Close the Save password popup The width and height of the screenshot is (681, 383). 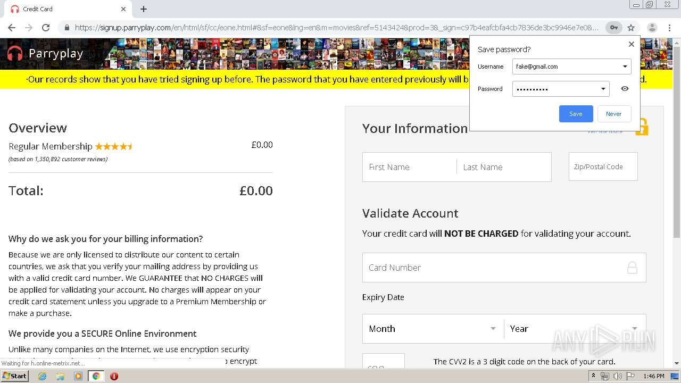(x=632, y=44)
